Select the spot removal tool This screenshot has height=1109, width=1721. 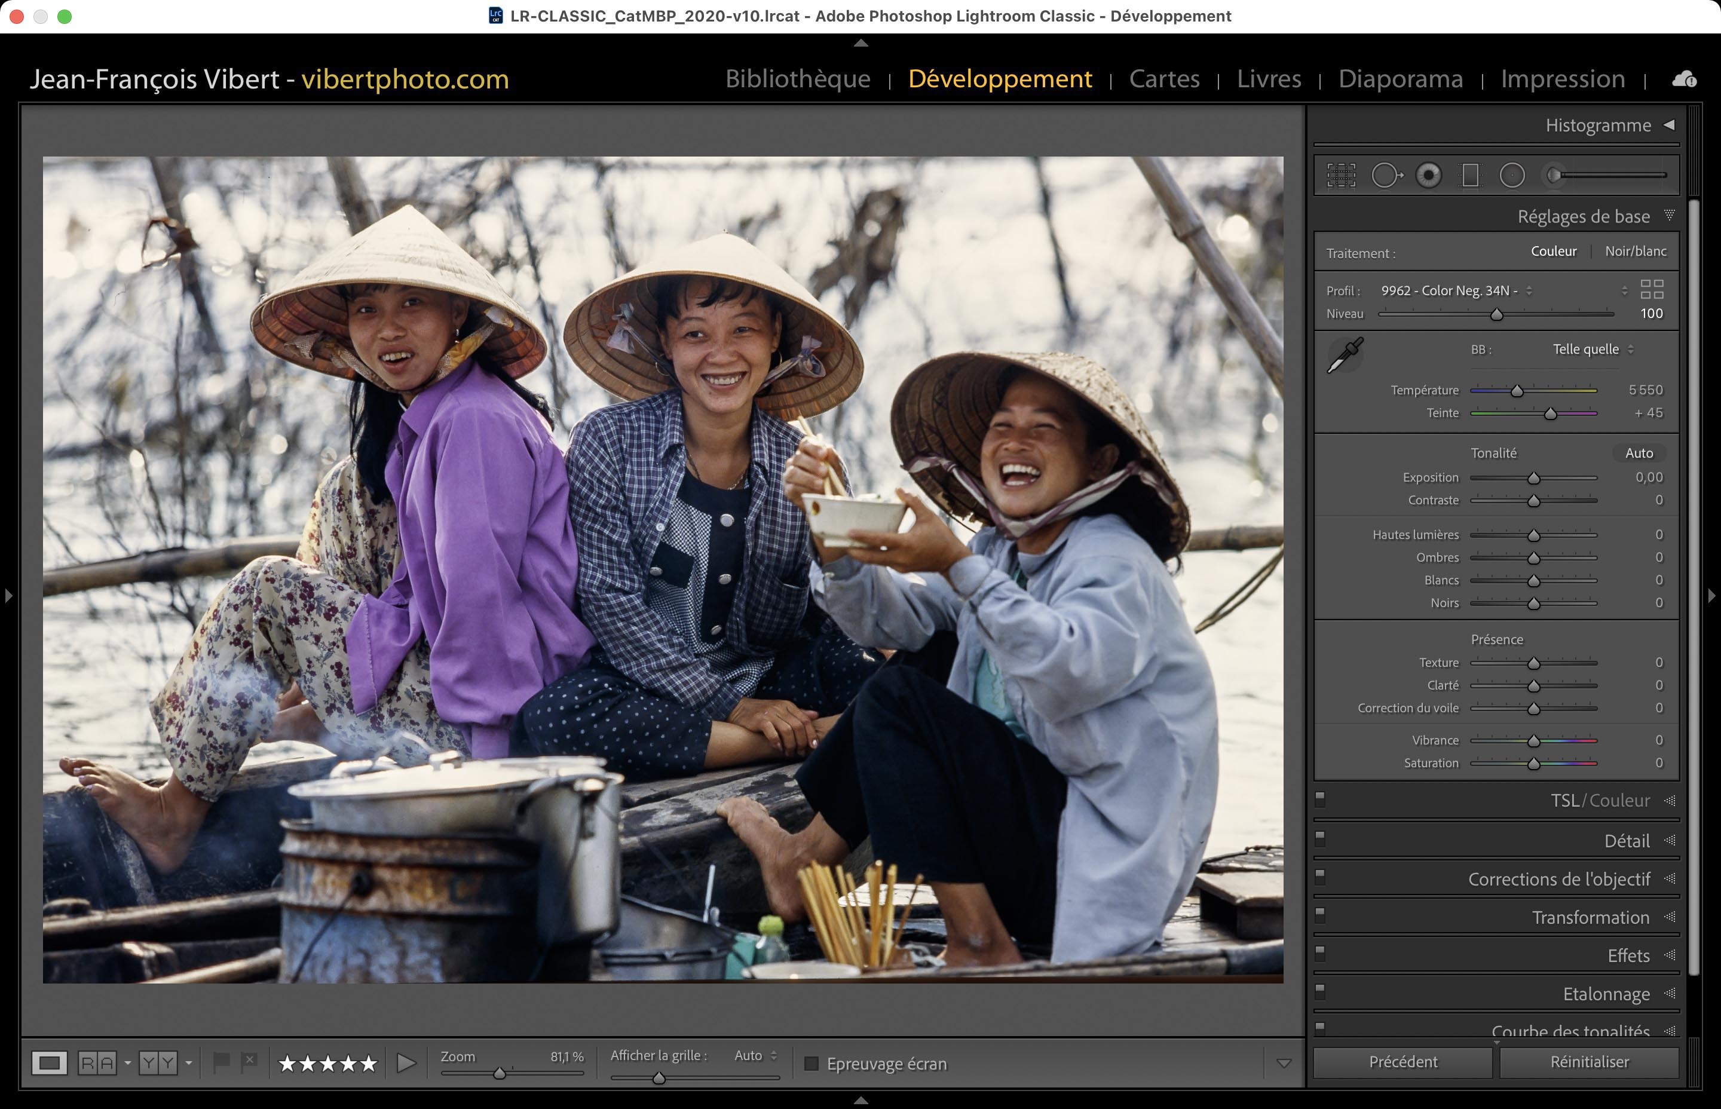pyautogui.click(x=1386, y=175)
